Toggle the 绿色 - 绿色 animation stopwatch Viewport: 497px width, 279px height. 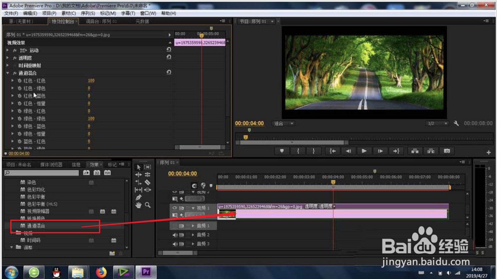(x=19, y=118)
